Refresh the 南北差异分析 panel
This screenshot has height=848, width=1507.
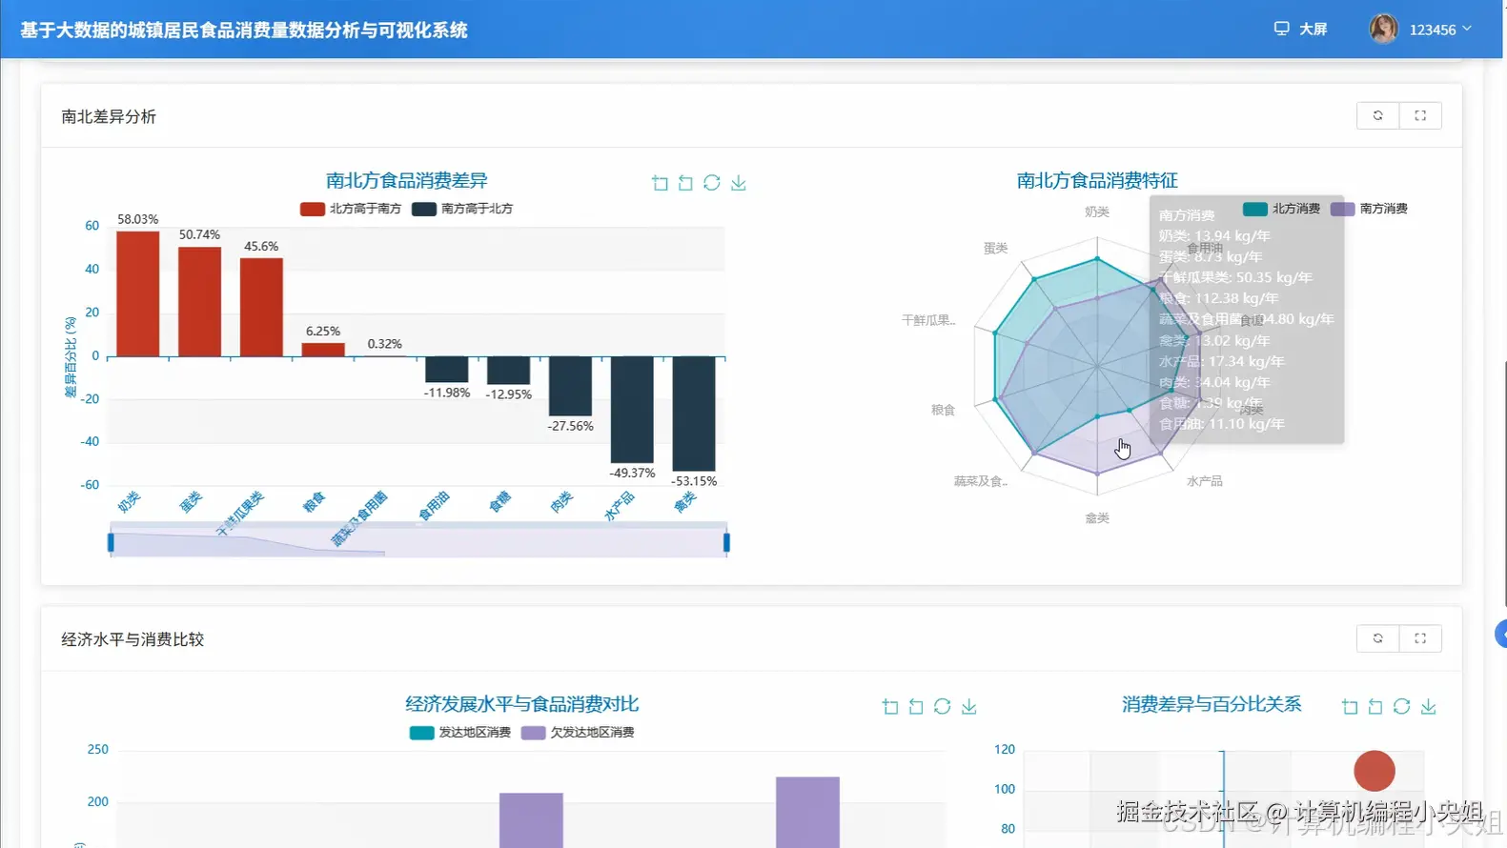pos(1377,115)
